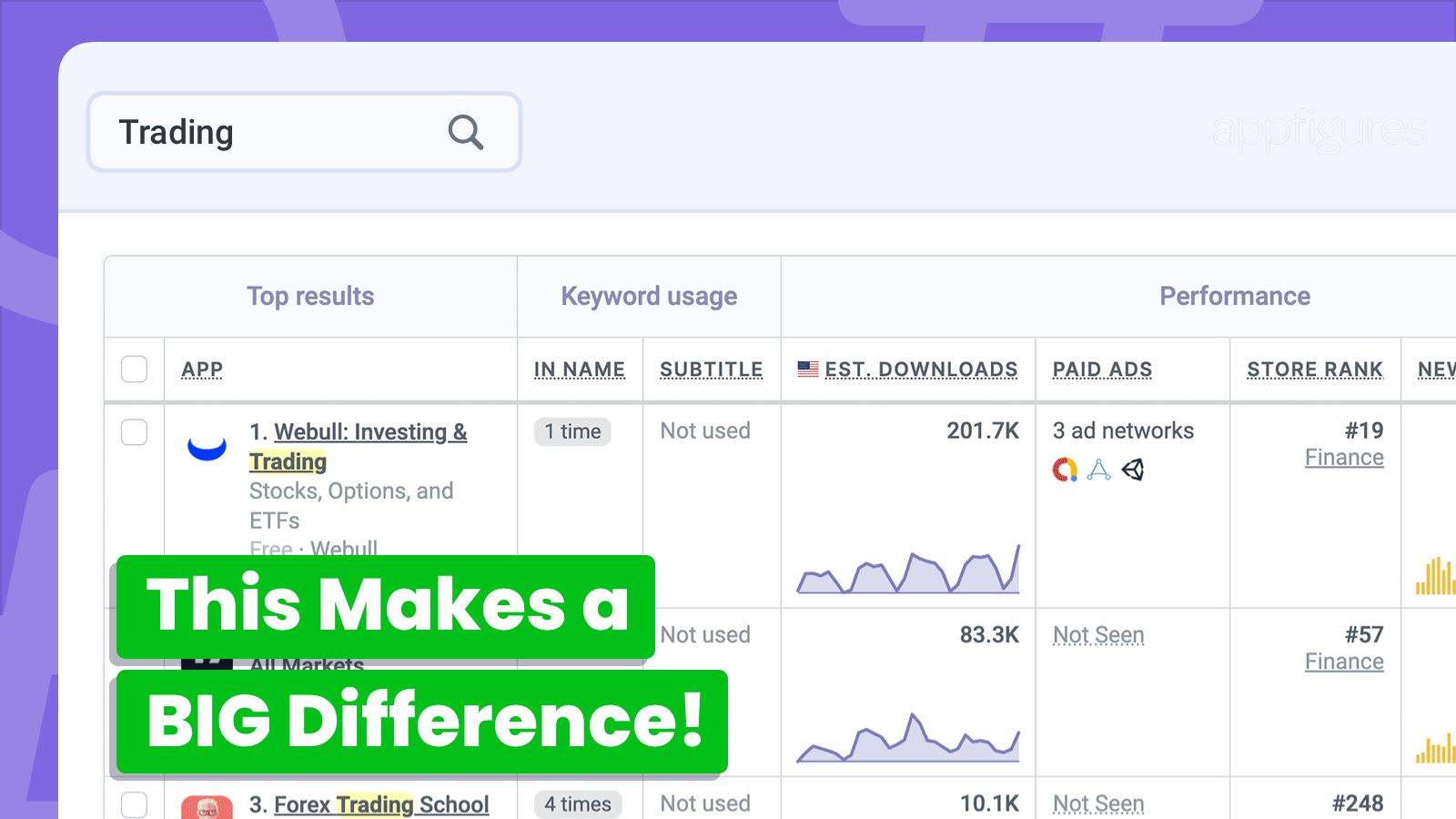1456x819 pixels.
Task: Click the App Store ads icon in Webull row
Action: [x=1099, y=470]
